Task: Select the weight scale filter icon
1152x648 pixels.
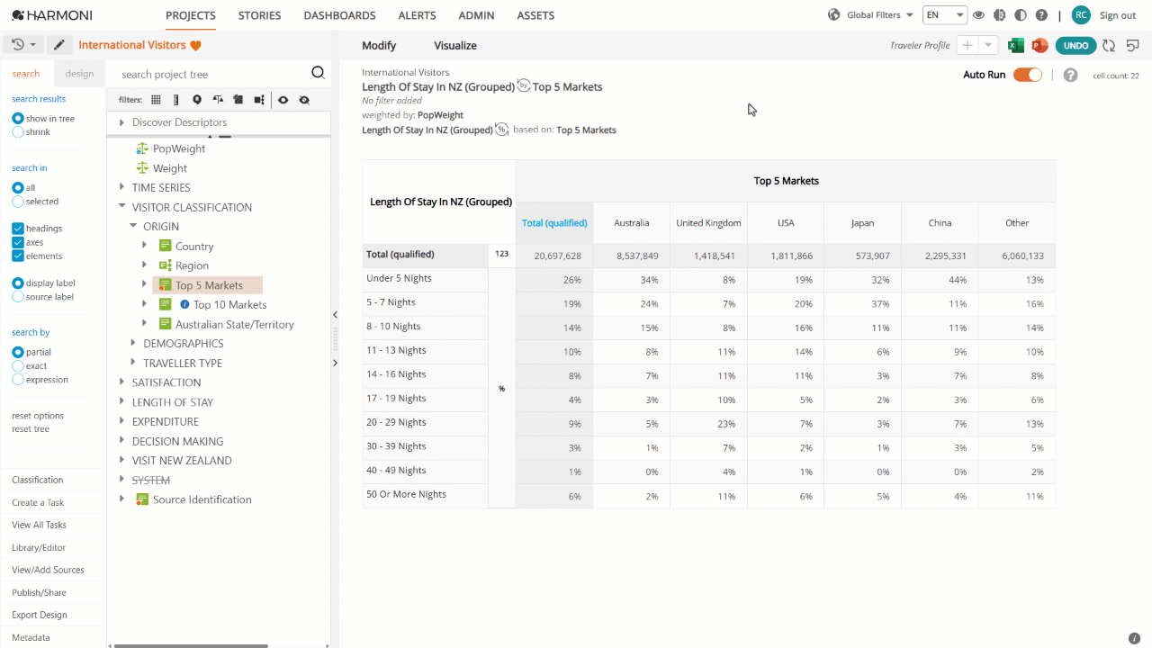Action: (x=218, y=100)
